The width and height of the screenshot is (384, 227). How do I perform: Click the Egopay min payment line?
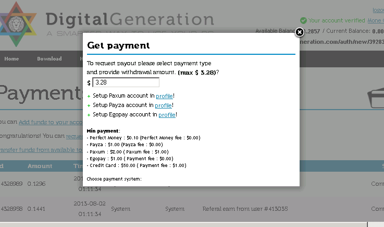point(130,159)
